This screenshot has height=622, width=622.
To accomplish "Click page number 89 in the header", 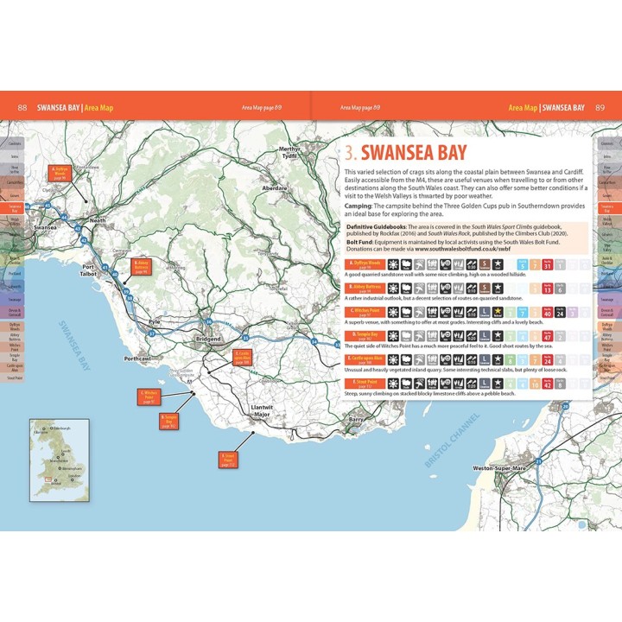I will pos(600,107).
